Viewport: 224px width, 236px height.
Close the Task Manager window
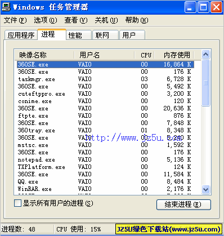click(x=216, y=7)
